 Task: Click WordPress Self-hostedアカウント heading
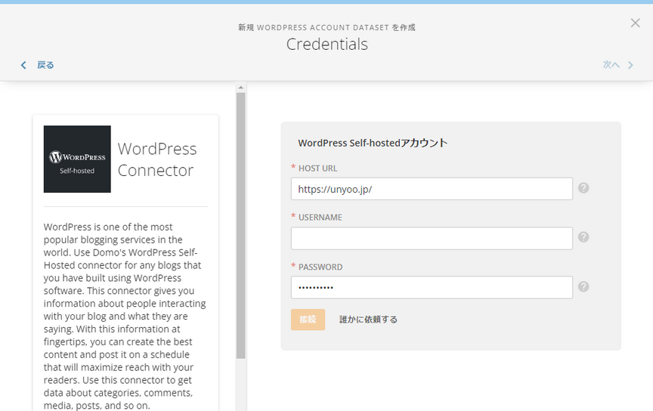tap(373, 143)
